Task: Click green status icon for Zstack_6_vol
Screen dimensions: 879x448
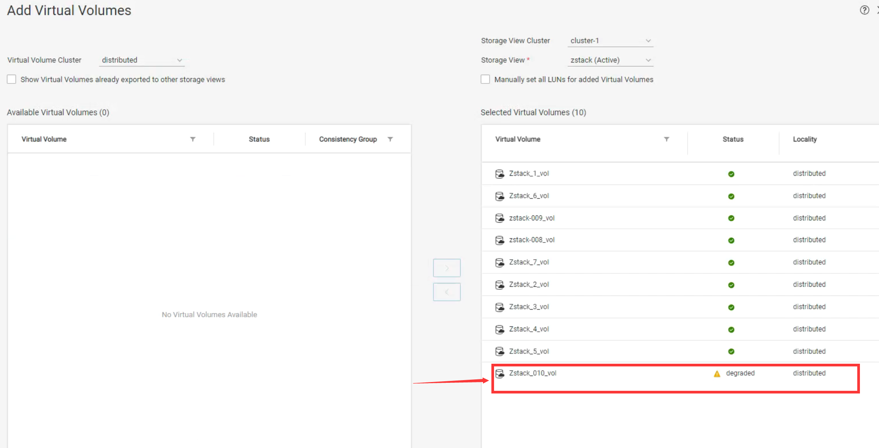Action: [731, 196]
